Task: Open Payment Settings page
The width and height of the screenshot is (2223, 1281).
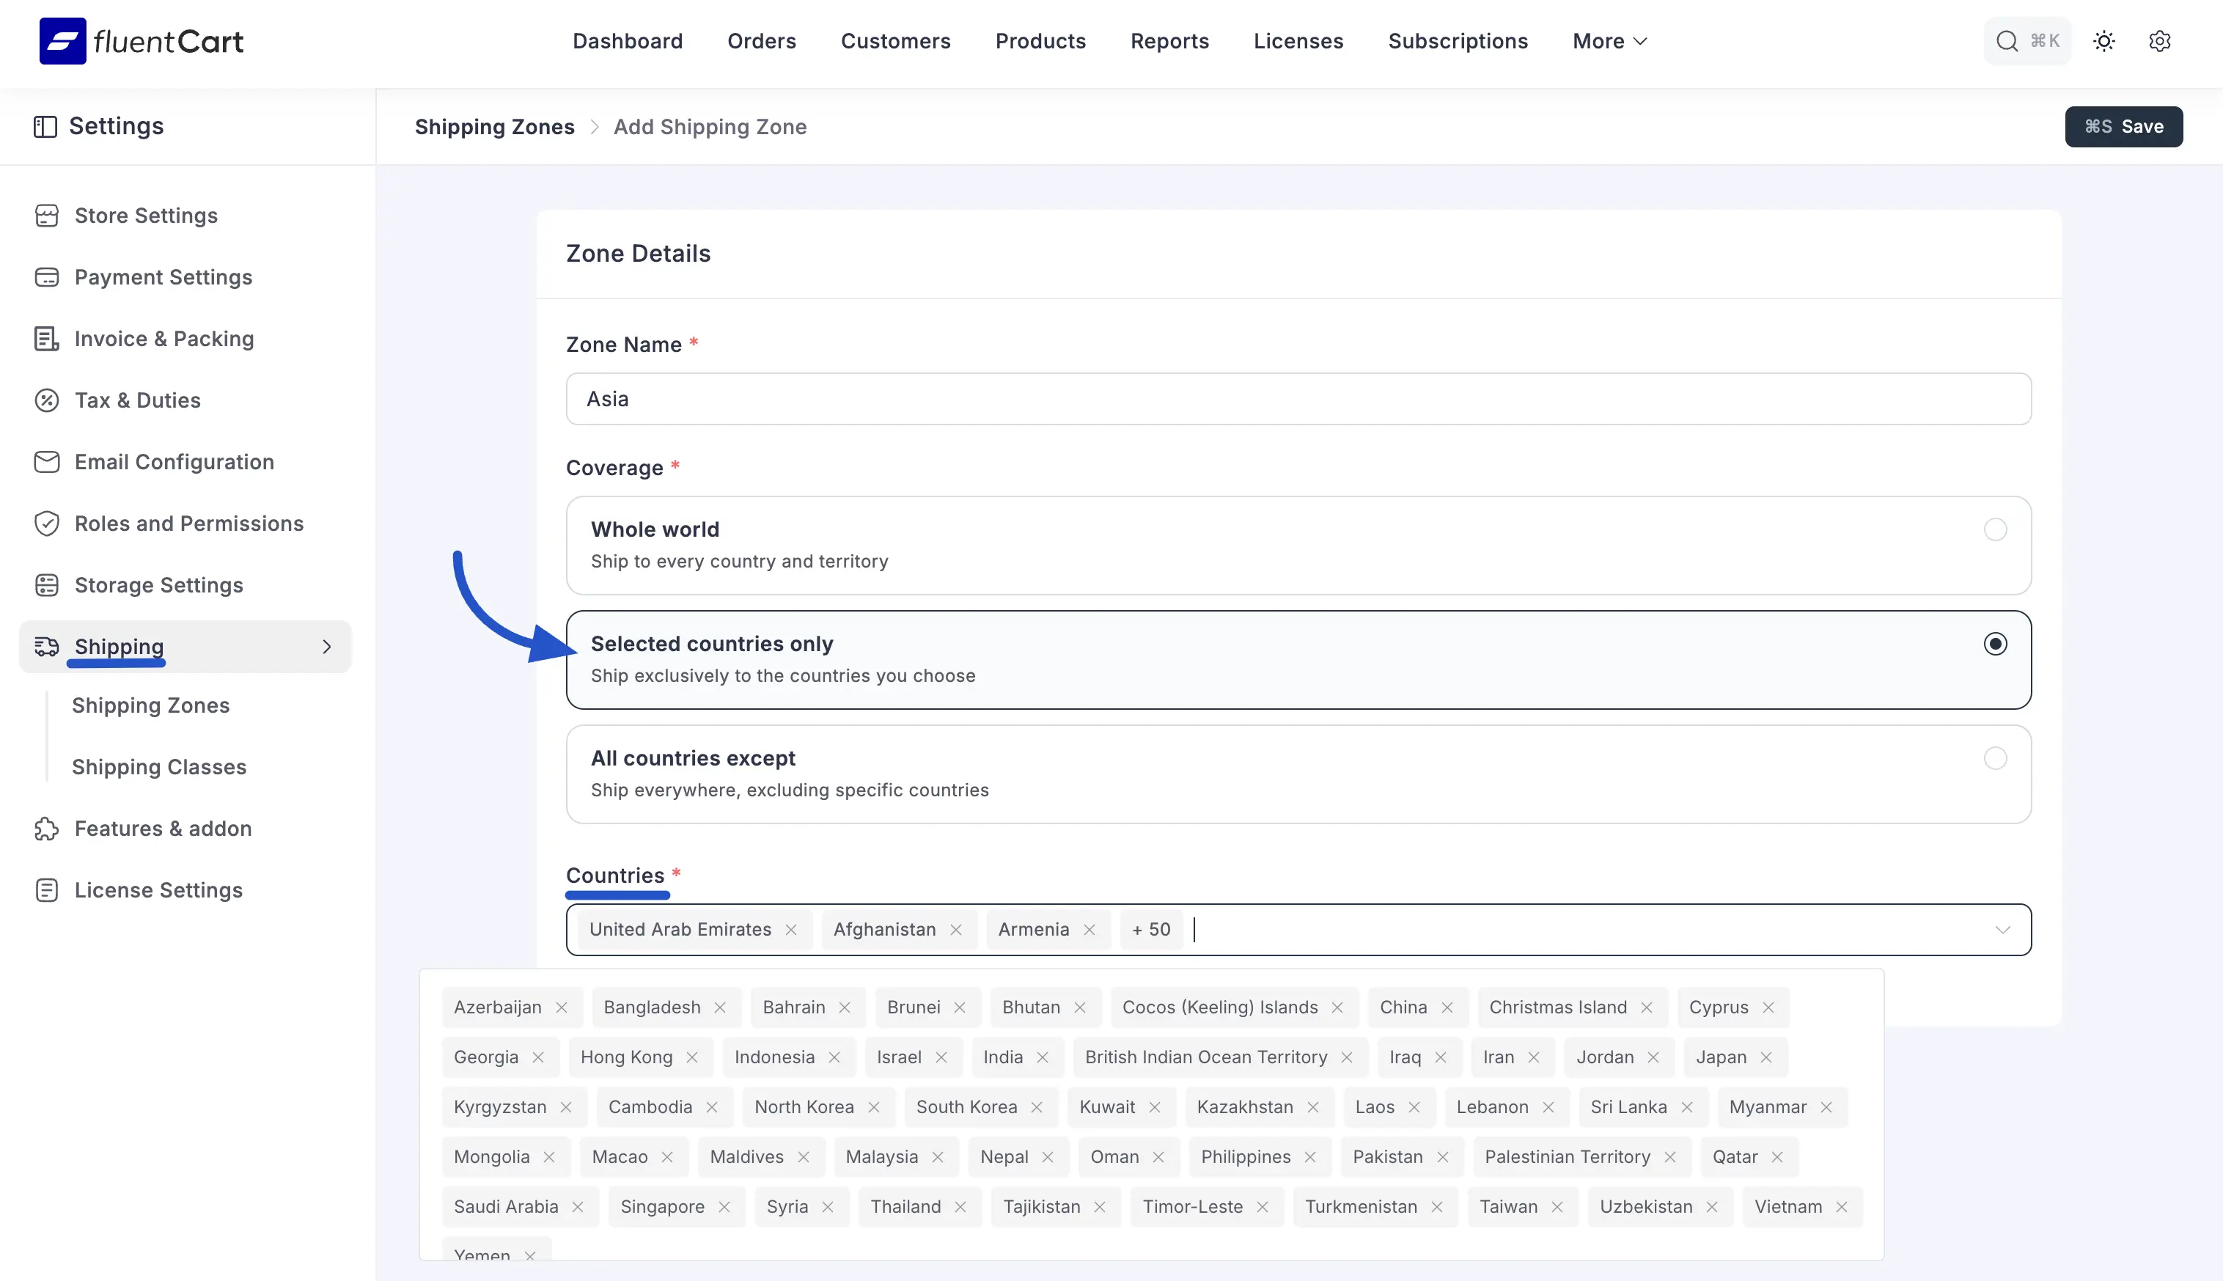Action: click(163, 277)
